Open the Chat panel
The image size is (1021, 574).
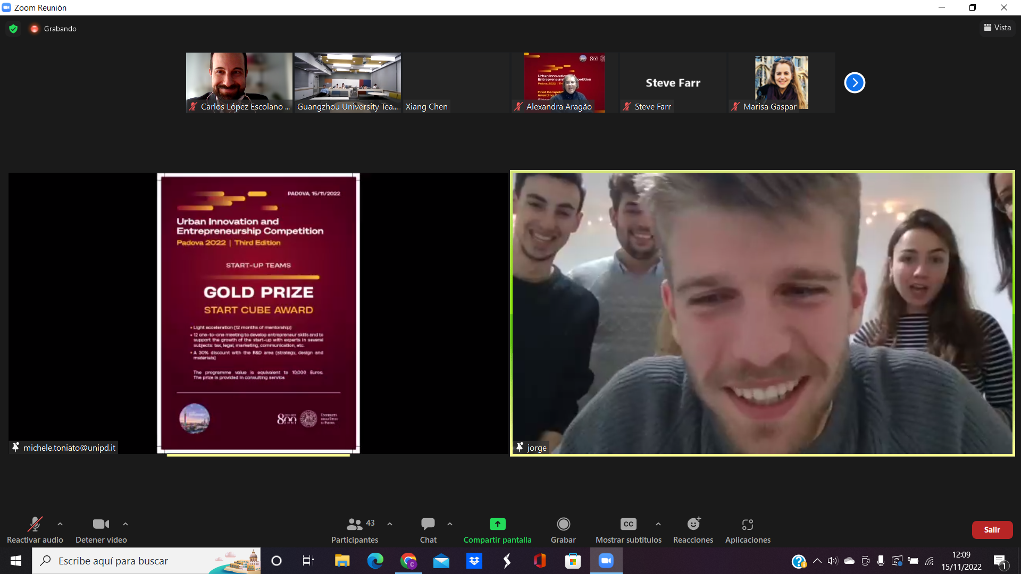428,530
